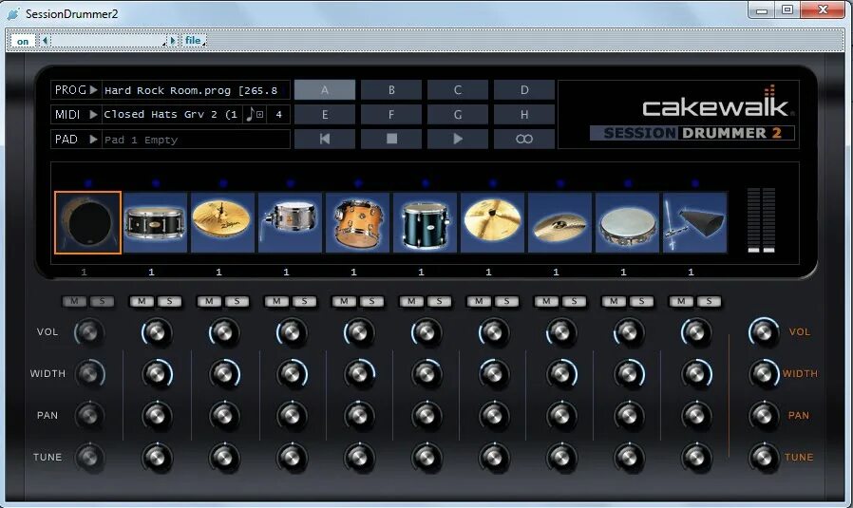
Task: Select pattern slot G
Action: pos(458,115)
